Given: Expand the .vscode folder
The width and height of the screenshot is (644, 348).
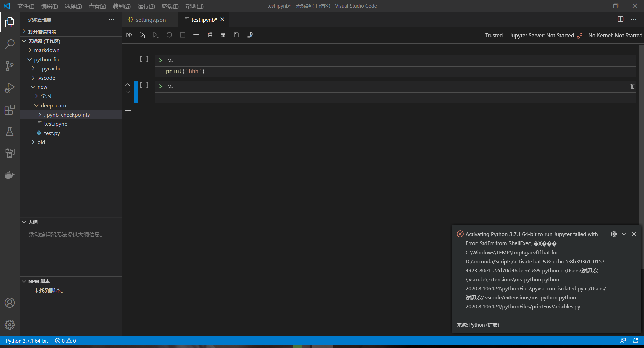Looking at the screenshot, I should [x=71, y=78].
